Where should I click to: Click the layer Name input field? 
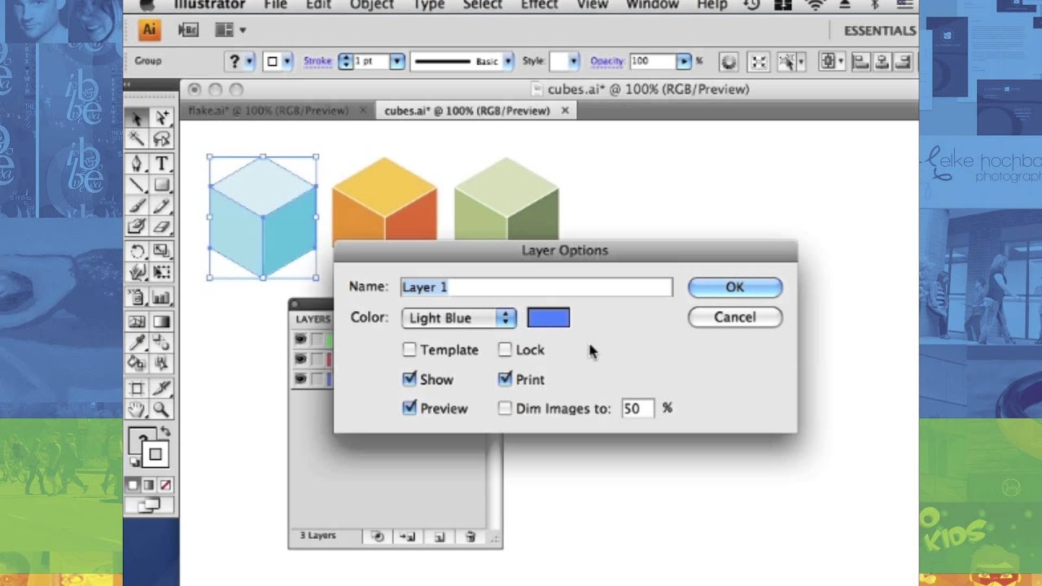(x=536, y=287)
